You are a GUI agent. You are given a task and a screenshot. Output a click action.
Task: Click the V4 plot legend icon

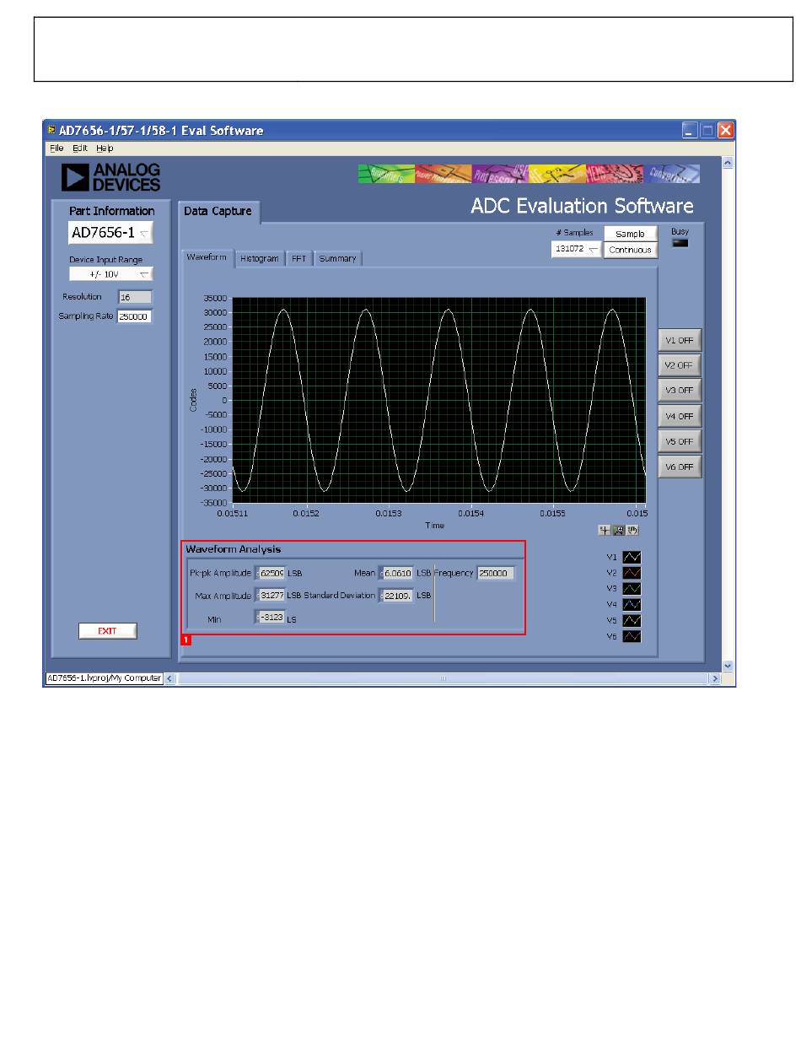pos(632,604)
